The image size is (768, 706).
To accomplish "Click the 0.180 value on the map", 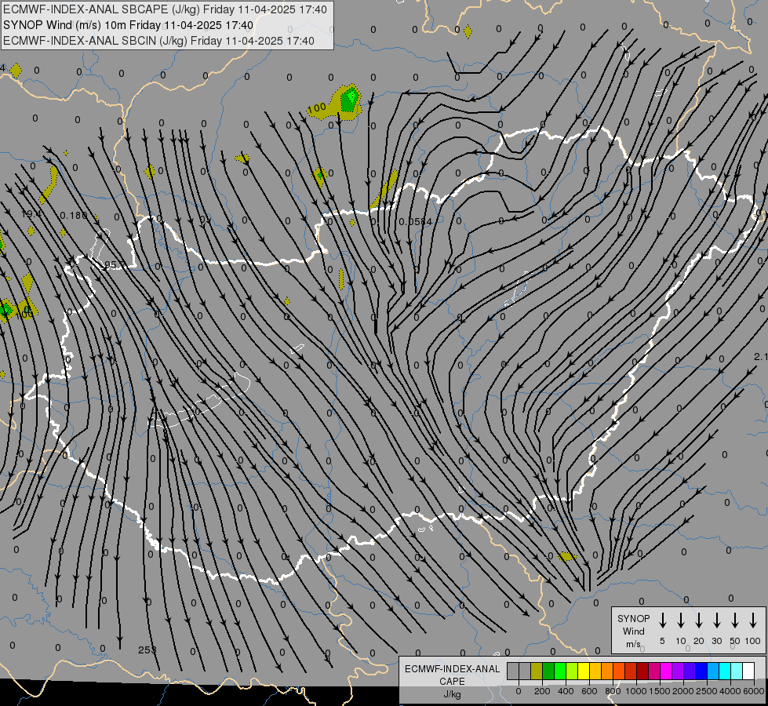I will (74, 215).
